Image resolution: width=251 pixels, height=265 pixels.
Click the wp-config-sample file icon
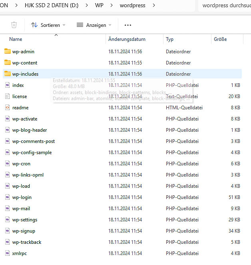[8, 152]
